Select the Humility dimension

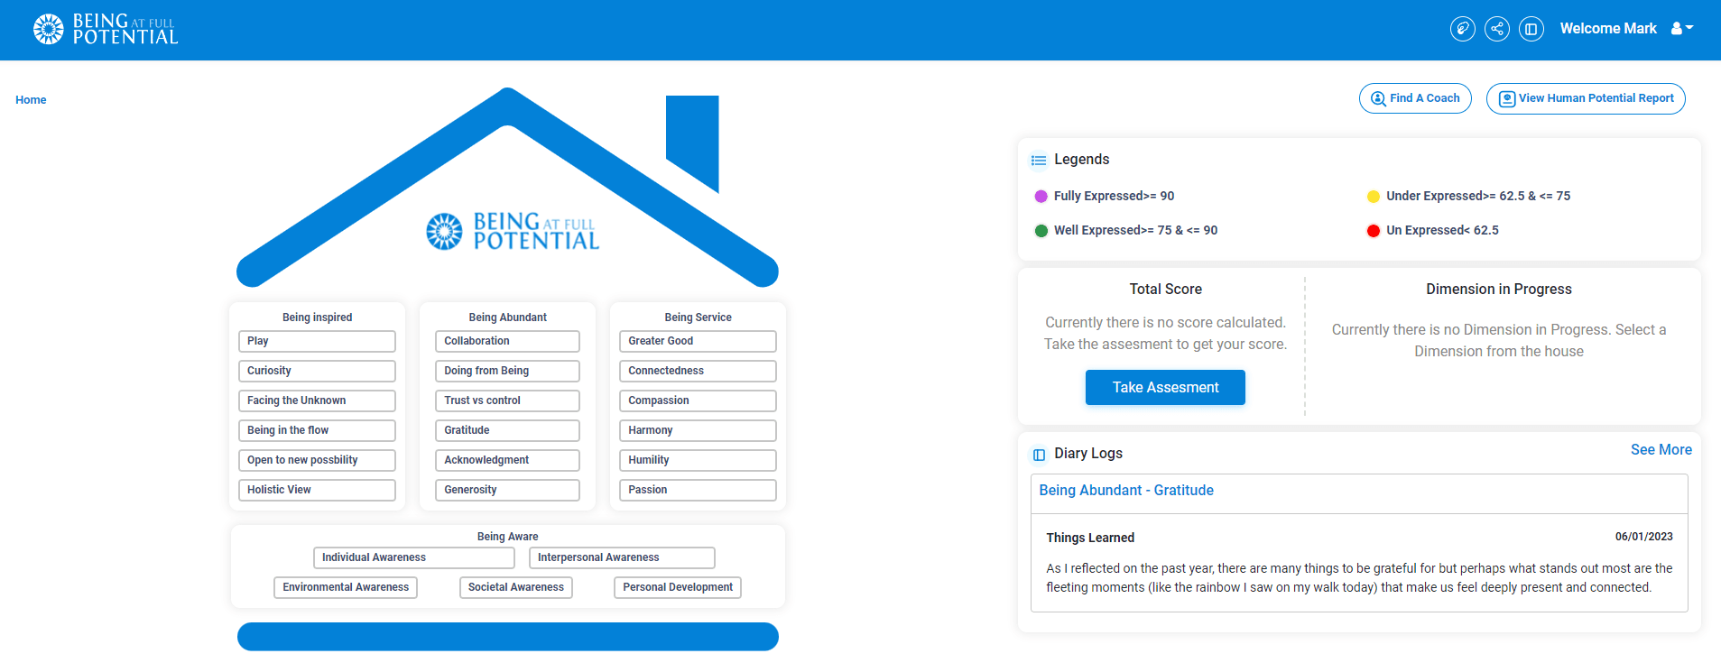pos(698,460)
